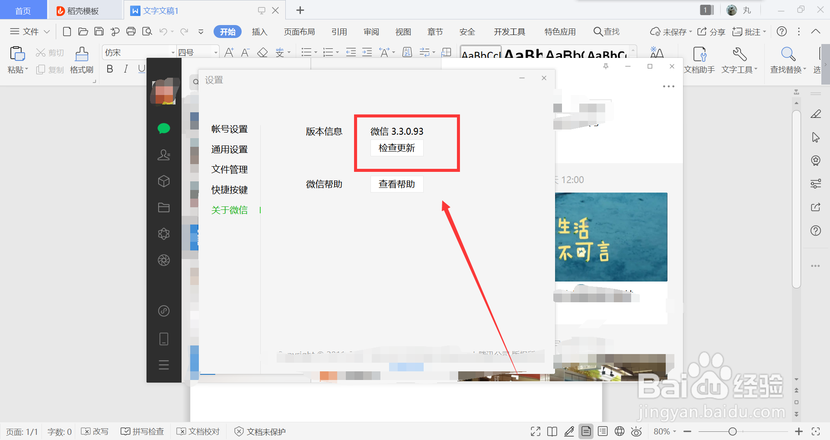Viewport: 830px width, 440px height.
Task: Toggle 拼写检查 in status bar
Action: (143, 431)
